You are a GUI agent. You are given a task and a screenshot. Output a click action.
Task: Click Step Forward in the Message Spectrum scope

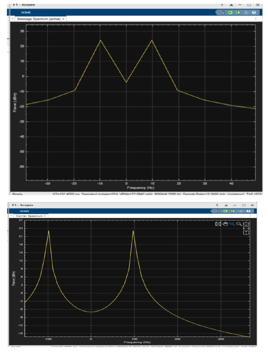point(238,12)
